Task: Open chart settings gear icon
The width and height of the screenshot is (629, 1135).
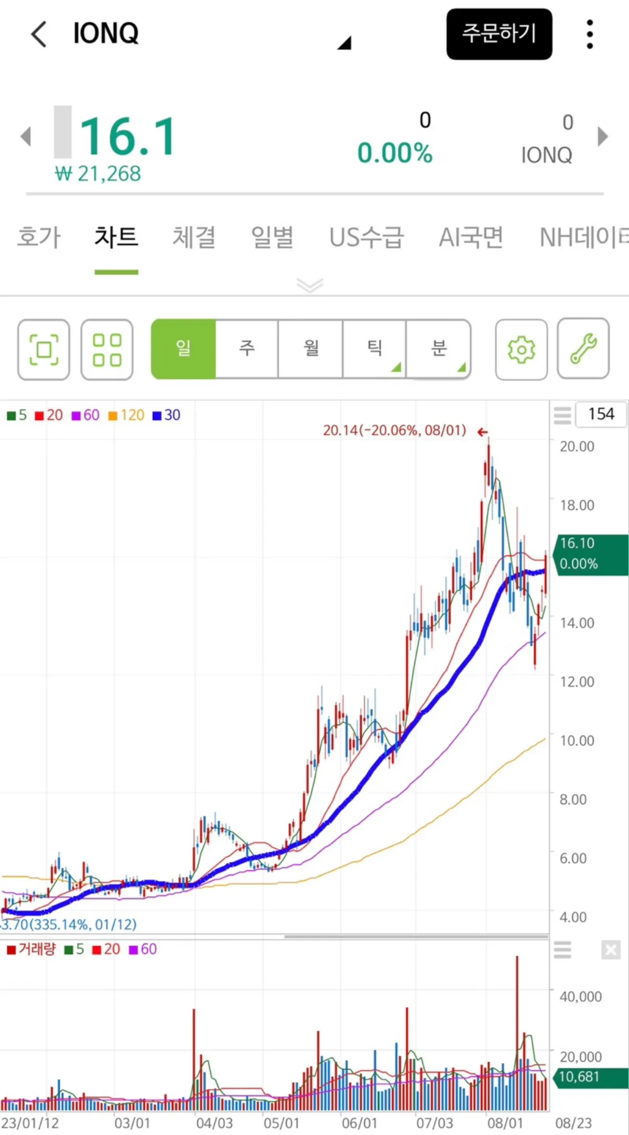Action: 522,349
